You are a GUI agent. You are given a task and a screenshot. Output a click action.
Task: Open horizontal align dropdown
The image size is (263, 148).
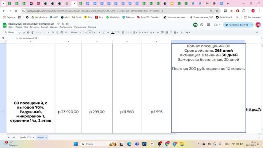click(135, 32)
